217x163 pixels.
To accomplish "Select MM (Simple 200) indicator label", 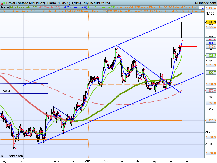I will coord(49,8).
